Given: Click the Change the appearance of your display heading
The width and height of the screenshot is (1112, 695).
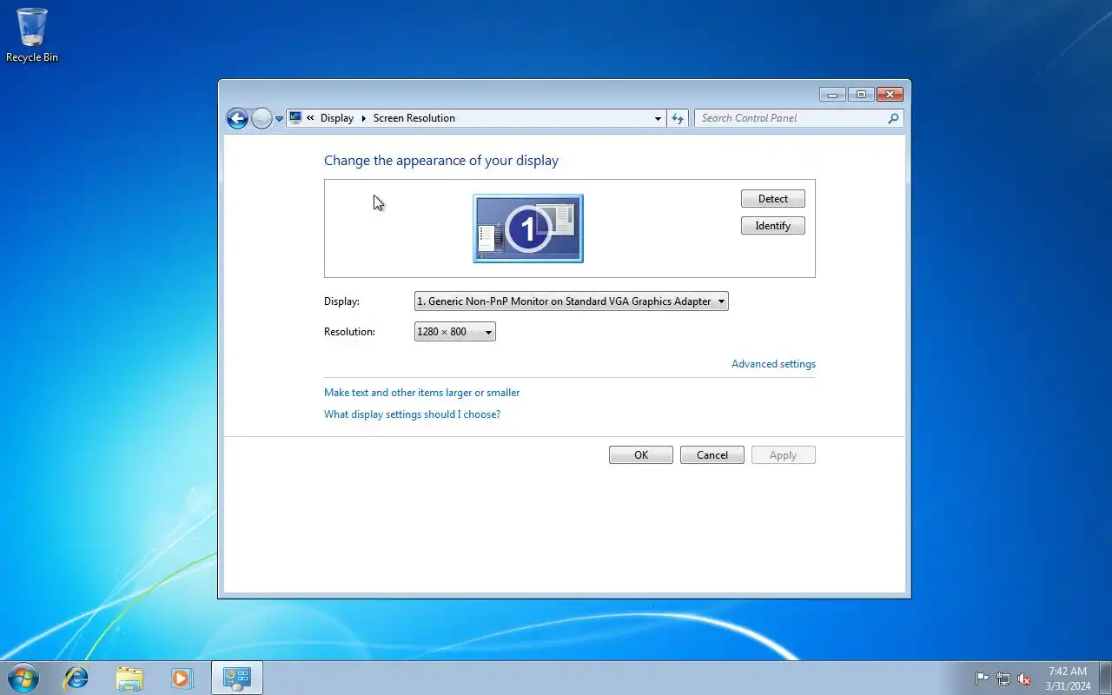Looking at the screenshot, I should tap(441, 161).
